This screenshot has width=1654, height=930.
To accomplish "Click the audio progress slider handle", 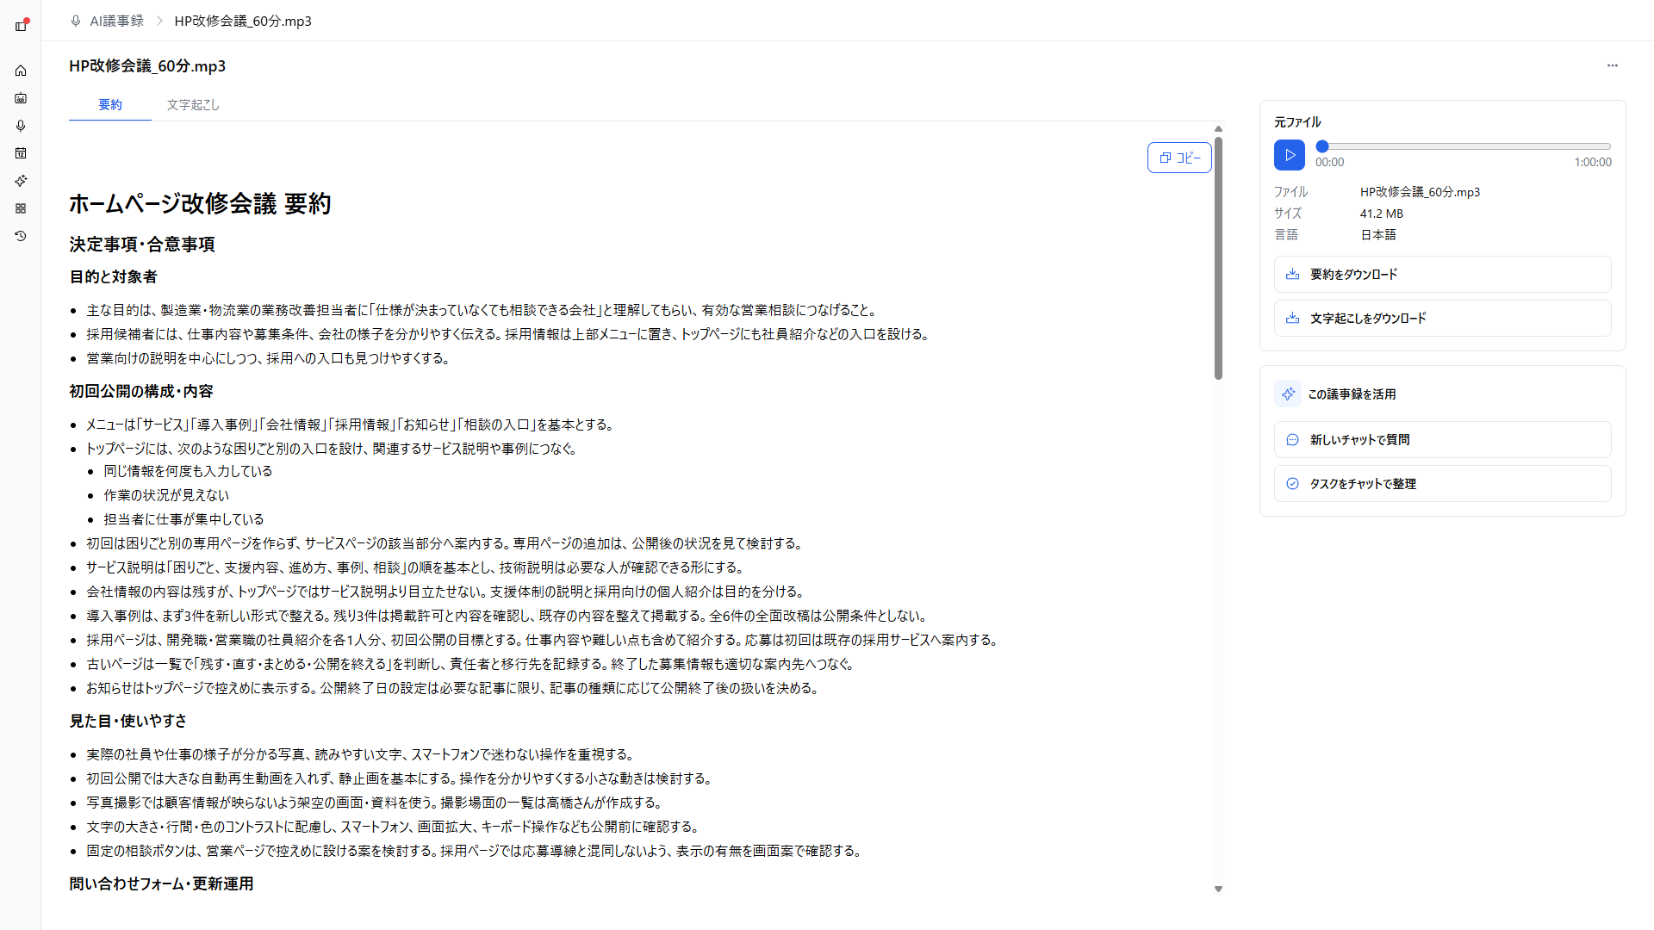I will [1322, 146].
